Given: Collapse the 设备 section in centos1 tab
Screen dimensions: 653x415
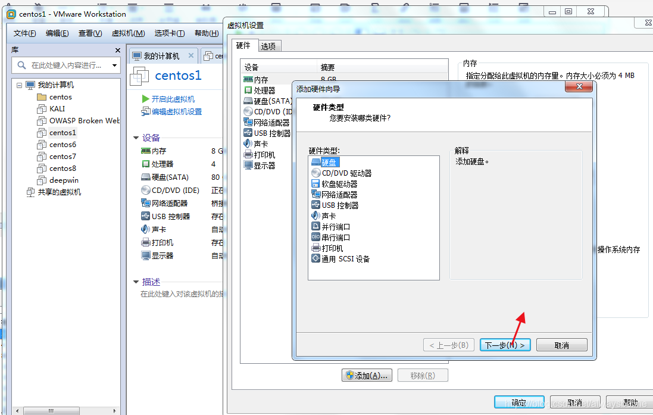Looking at the screenshot, I should [x=136, y=138].
